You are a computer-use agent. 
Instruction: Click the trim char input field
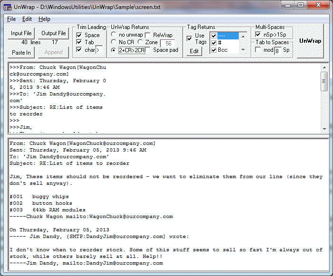[x=99, y=50]
